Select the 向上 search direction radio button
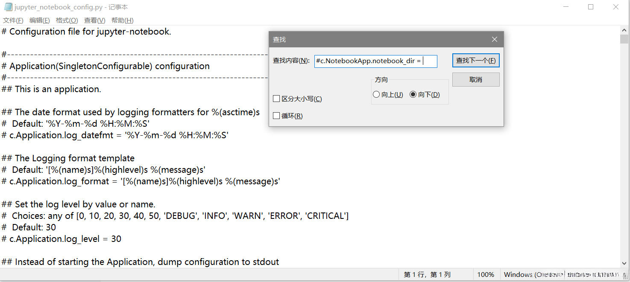The image size is (630, 282). coord(376,95)
